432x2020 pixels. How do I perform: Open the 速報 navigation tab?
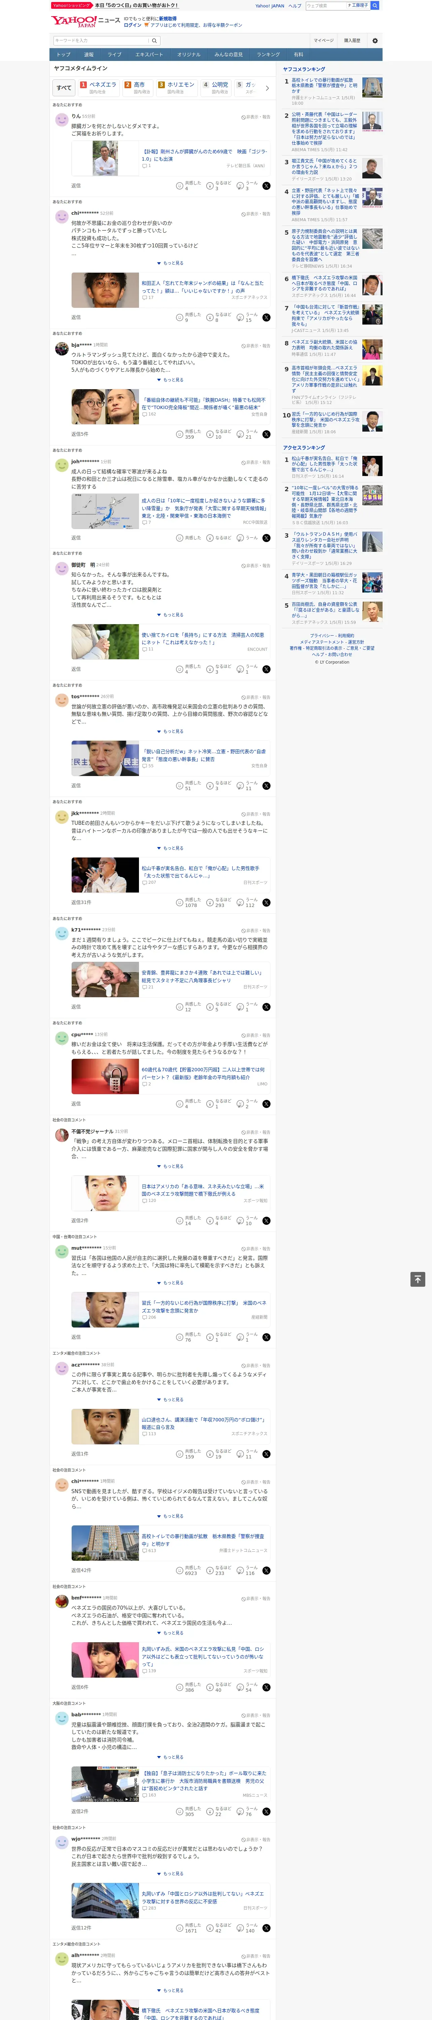[x=88, y=55]
